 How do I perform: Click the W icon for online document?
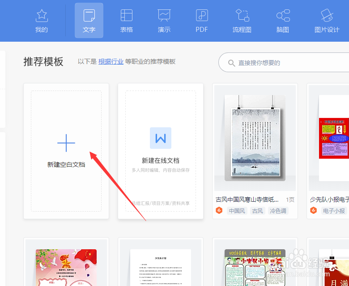[x=161, y=138]
